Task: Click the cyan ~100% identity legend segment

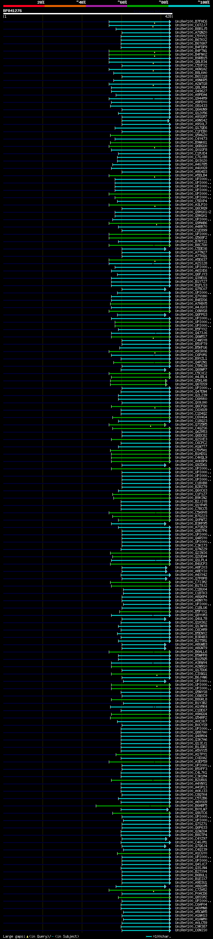Action: click(x=189, y=6)
